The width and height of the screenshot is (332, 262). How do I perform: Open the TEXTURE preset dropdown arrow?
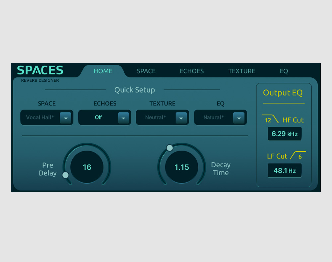click(181, 118)
